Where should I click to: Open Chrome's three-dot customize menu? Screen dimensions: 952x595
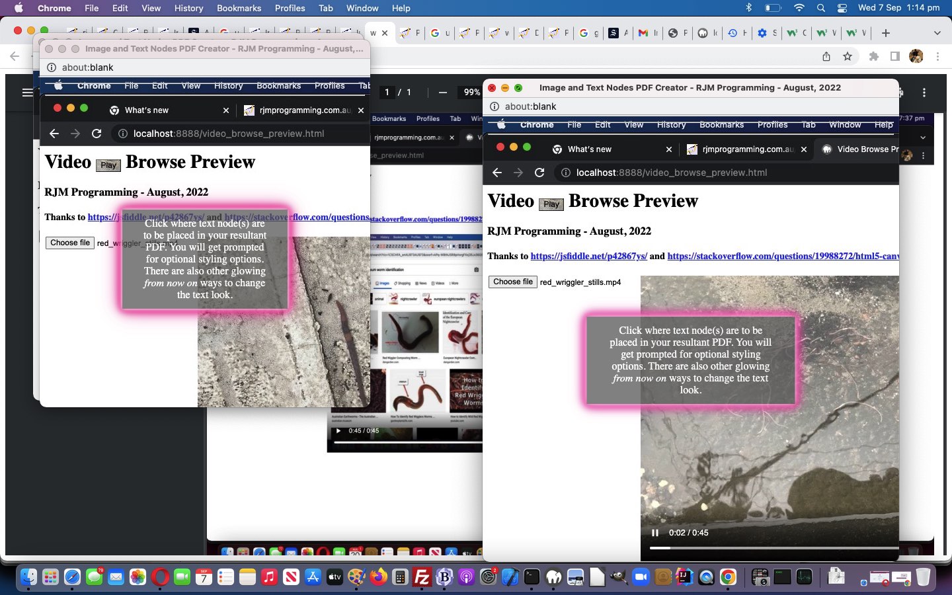click(x=937, y=57)
